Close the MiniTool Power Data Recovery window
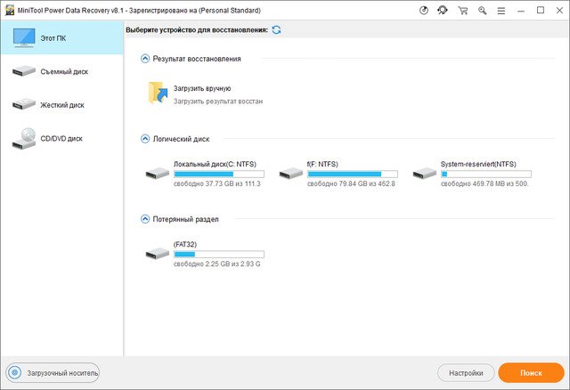570x390 pixels. tap(560, 10)
